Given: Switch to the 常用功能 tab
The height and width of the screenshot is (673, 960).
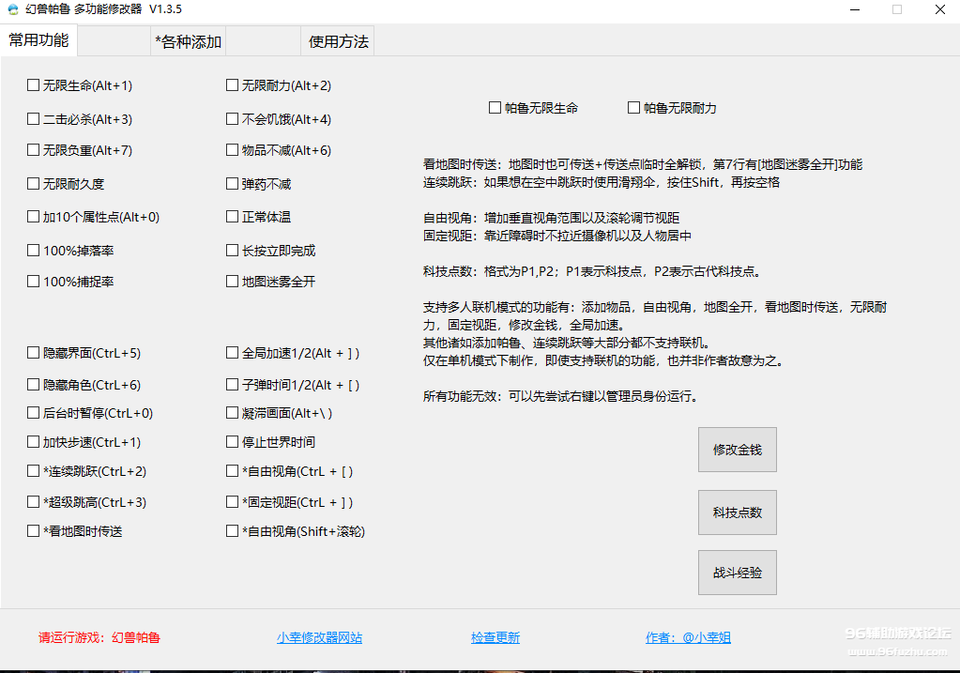Looking at the screenshot, I should pos(38,40).
